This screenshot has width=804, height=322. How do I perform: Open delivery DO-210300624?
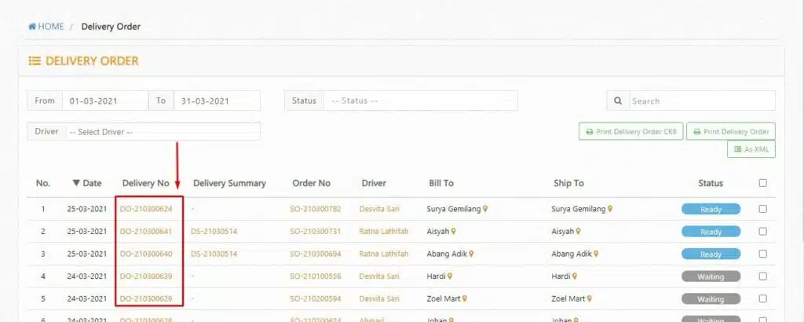click(x=146, y=209)
